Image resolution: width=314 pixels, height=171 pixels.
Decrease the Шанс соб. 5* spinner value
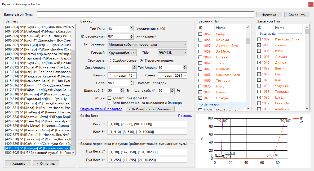point(122,92)
